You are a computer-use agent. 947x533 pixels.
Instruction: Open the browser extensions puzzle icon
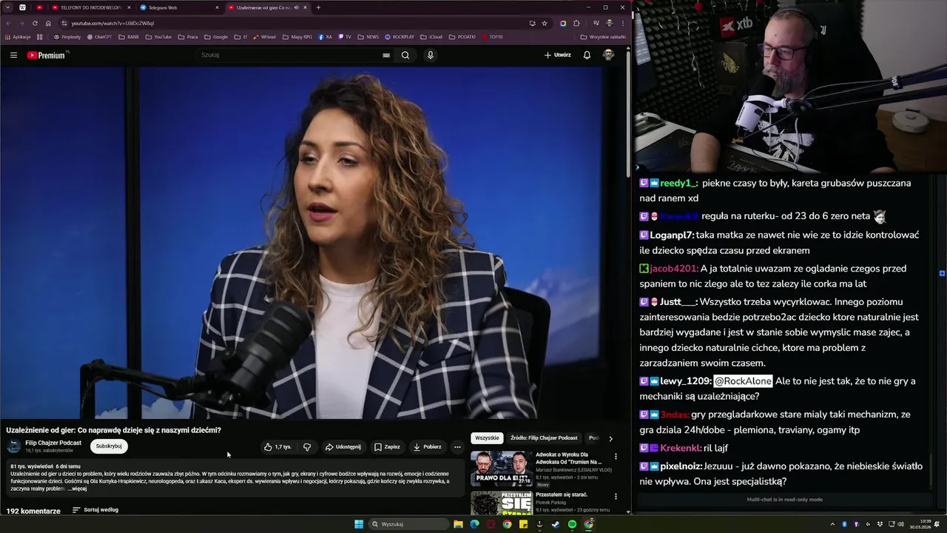coord(576,23)
